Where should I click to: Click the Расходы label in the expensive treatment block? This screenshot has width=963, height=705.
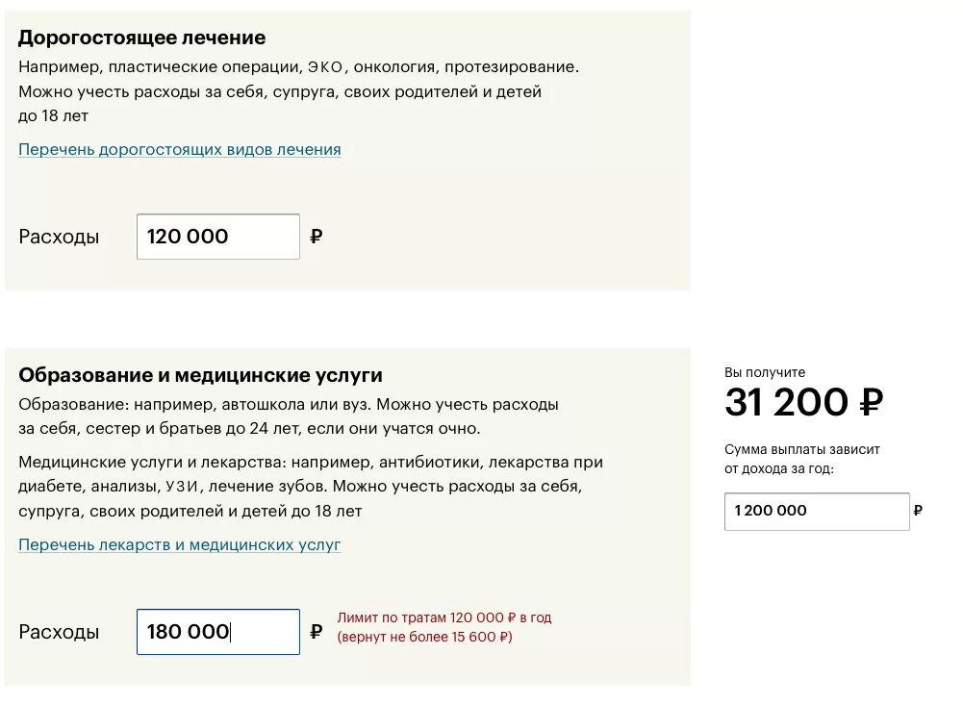point(59,237)
